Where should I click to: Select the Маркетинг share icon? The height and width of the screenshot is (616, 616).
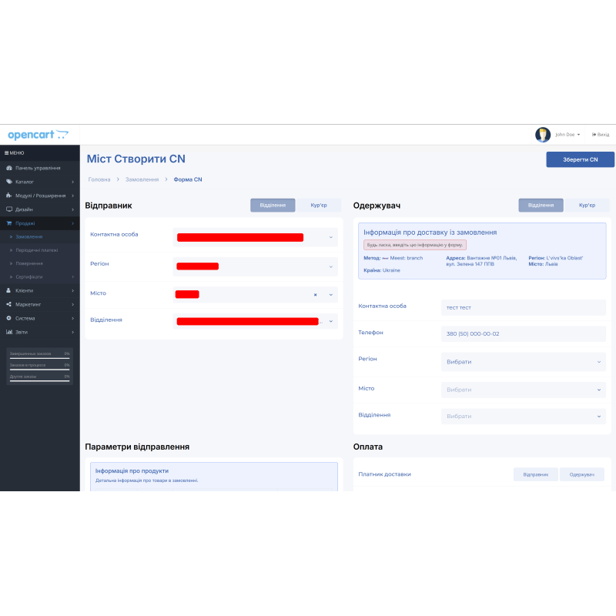pyautogui.click(x=8, y=304)
